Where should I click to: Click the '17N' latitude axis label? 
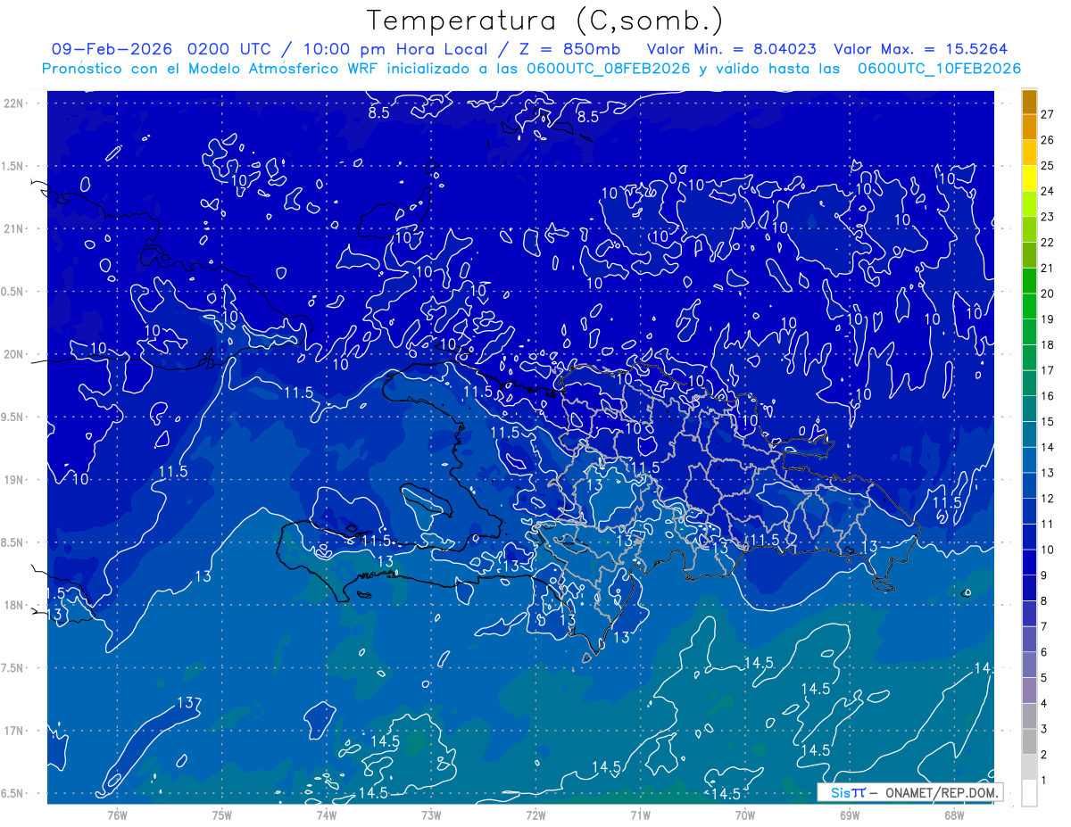pos(12,731)
